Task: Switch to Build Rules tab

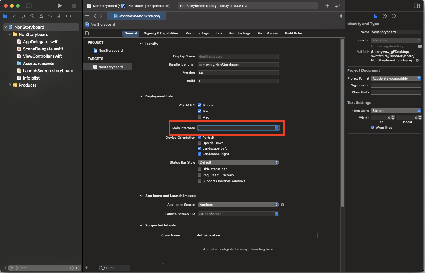Action: pos(294,33)
